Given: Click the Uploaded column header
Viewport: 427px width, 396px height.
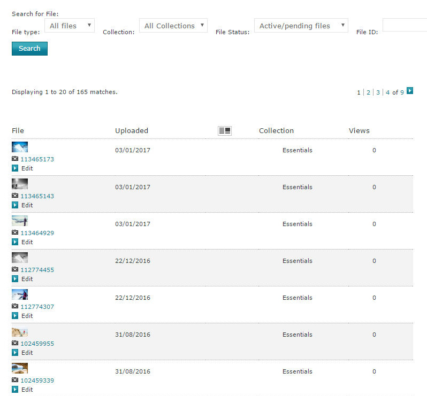Looking at the screenshot, I should 132,131.
